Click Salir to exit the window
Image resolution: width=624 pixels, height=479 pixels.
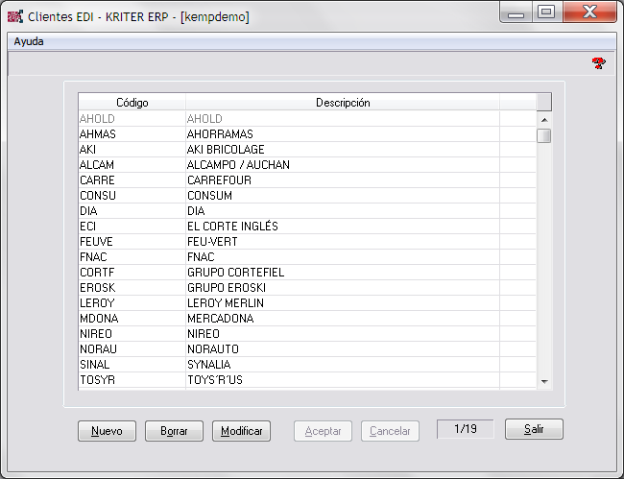coord(534,430)
